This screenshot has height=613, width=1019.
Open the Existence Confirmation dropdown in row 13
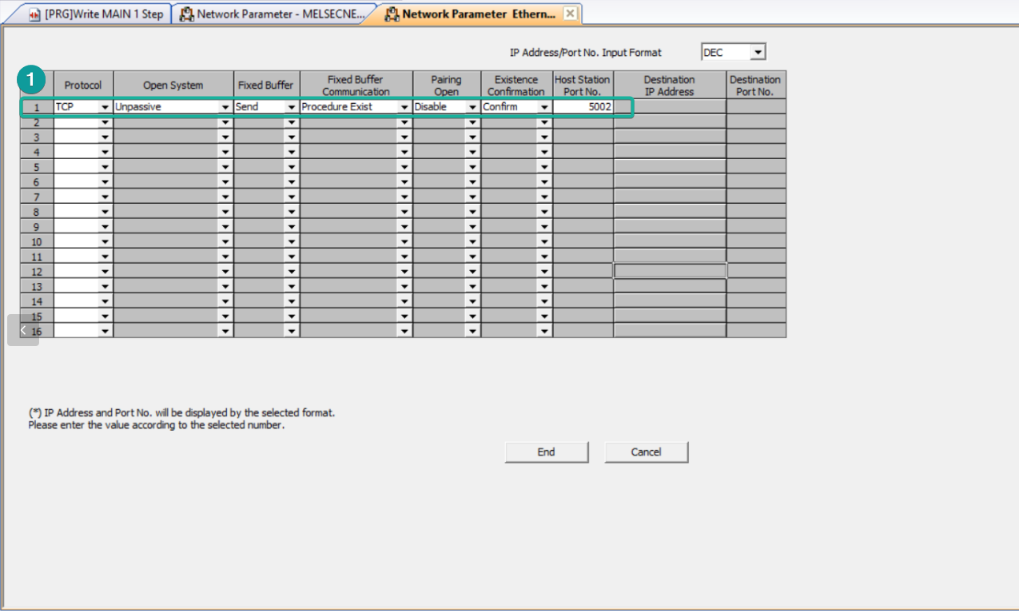tap(544, 286)
